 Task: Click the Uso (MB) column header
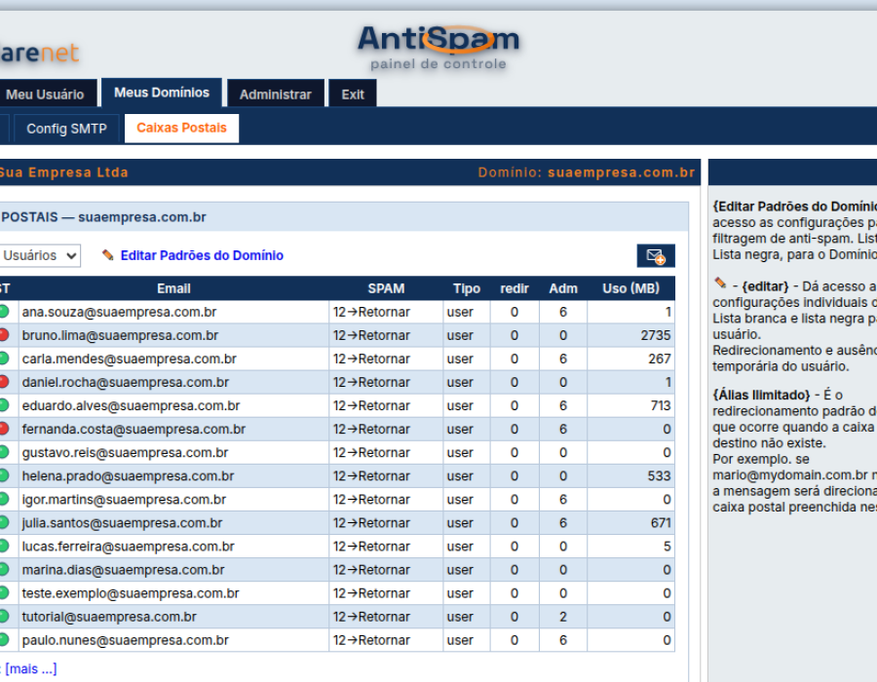[630, 288]
